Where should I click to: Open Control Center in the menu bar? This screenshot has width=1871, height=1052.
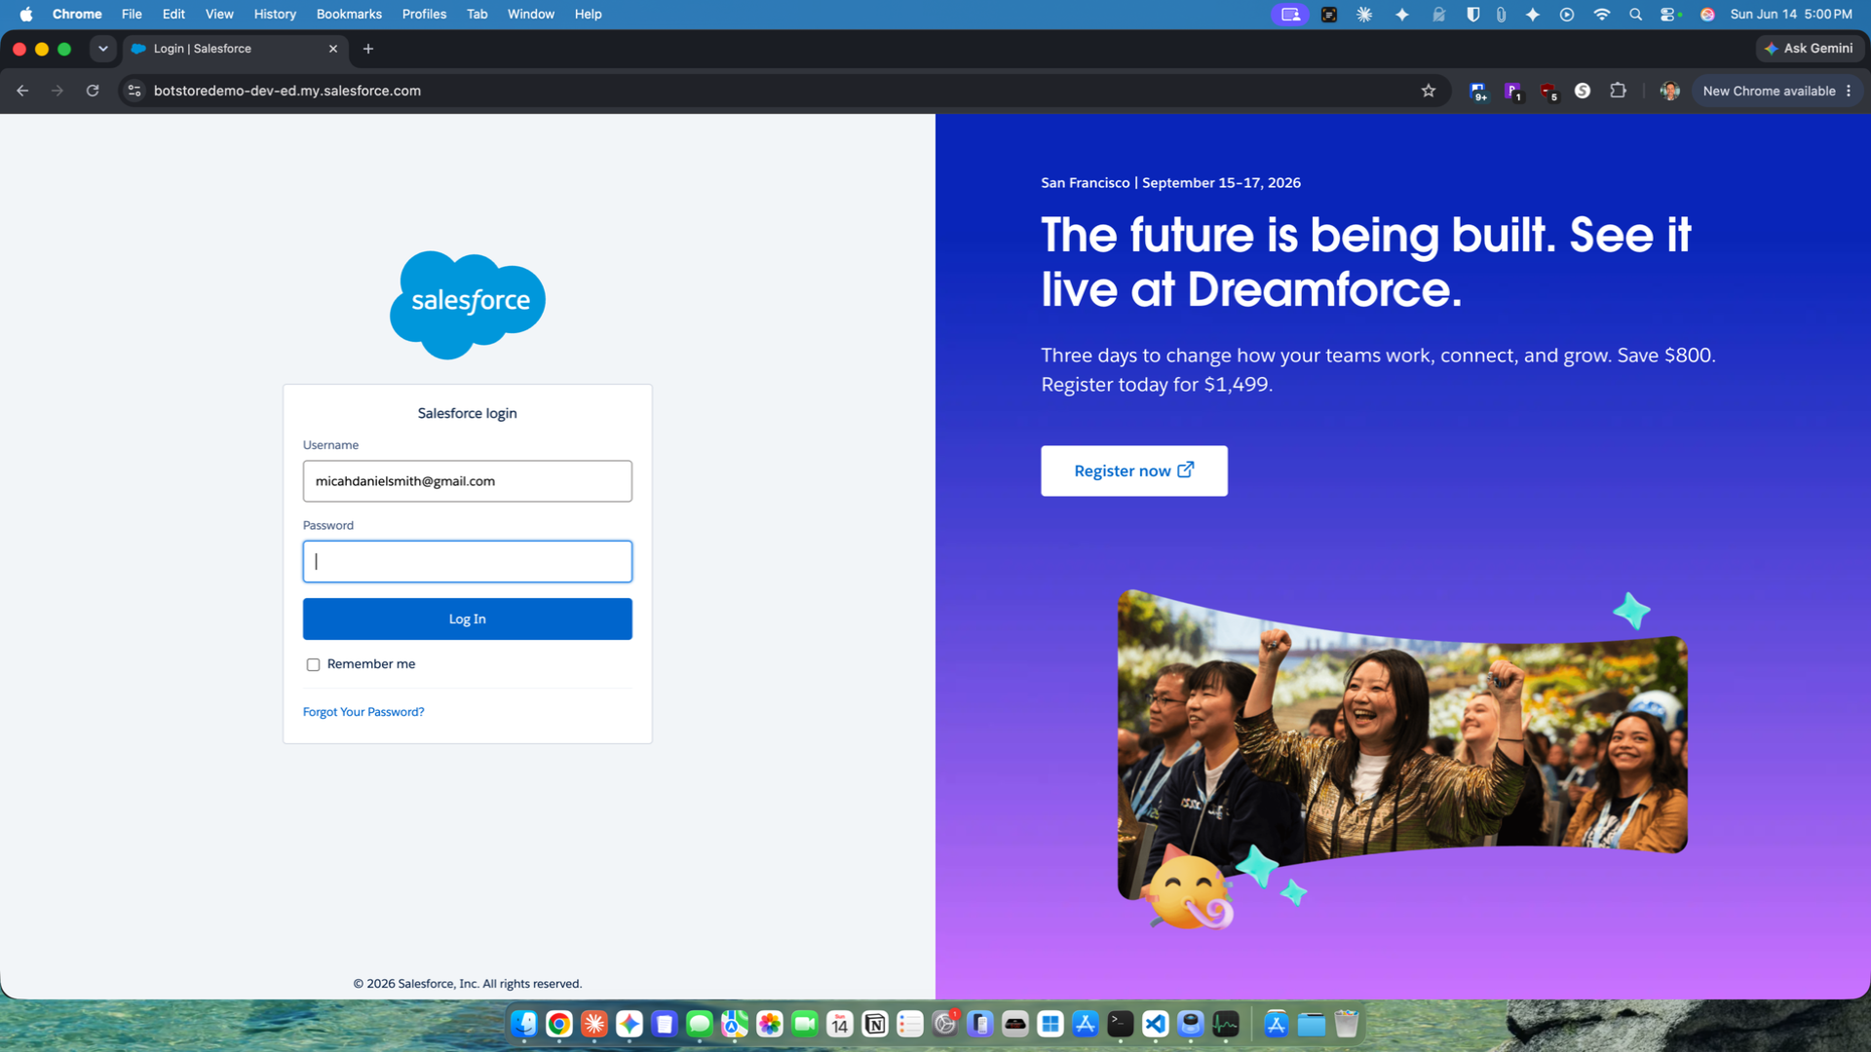[x=1669, y=14]
